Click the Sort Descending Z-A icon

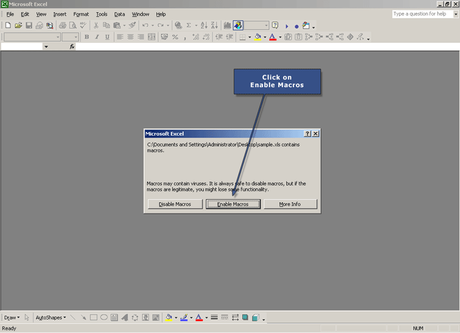pos(215,26)
